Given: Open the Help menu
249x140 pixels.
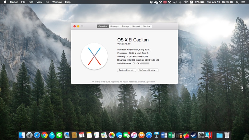Looking at the screenshot, I should coord(68,2).
